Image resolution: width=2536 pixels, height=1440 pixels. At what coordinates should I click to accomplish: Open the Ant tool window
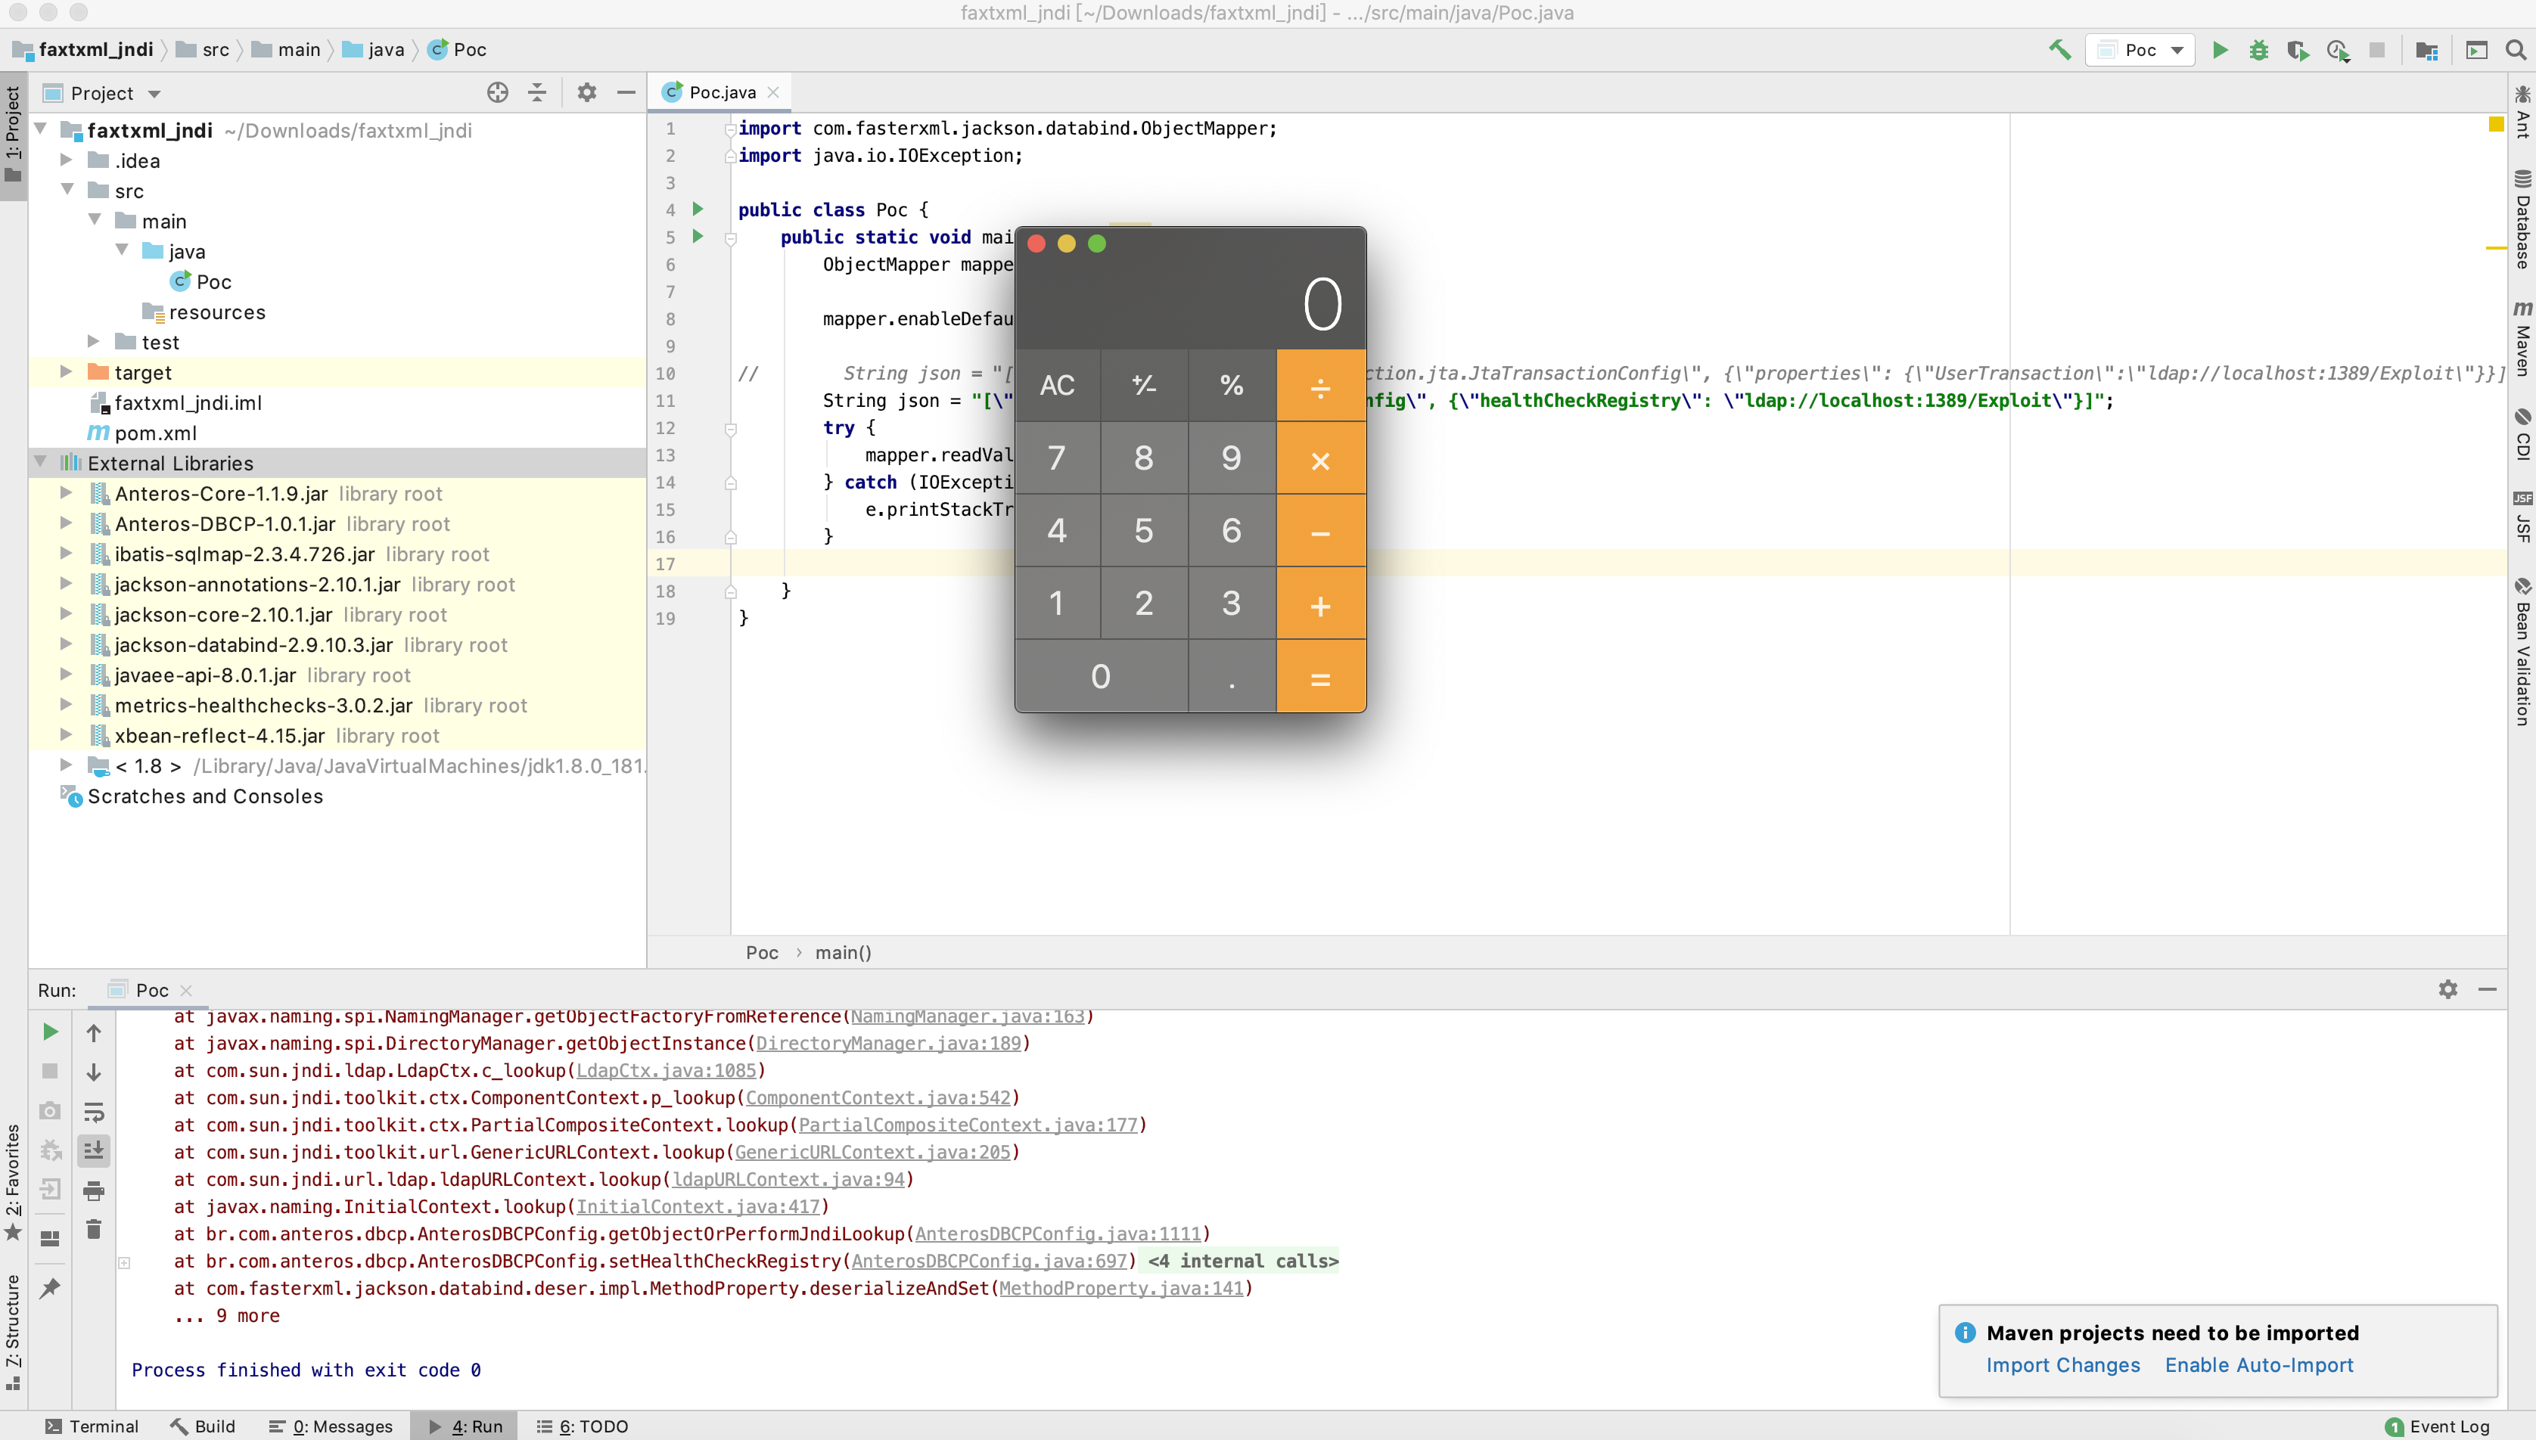(2522, 110)
